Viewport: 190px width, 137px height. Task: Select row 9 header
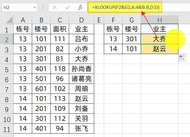[x=7, y=109]
